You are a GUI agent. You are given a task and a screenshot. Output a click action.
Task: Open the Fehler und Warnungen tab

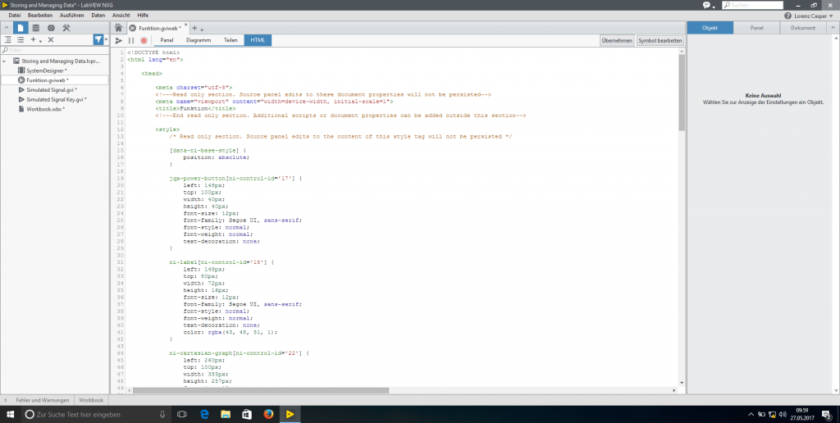pos(43,400)
